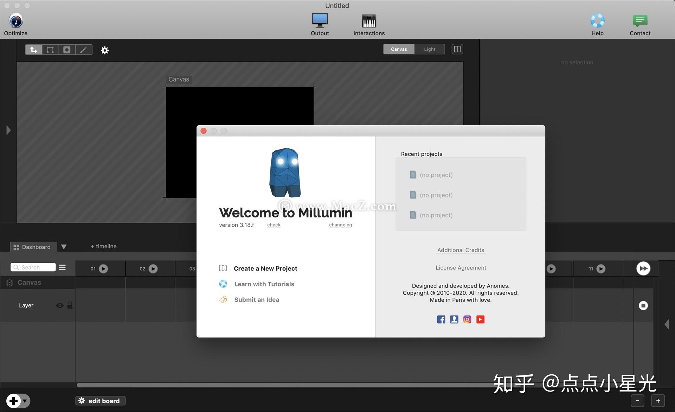Expand the left side panel arrow
675x412 pixels.
[8, 130]
